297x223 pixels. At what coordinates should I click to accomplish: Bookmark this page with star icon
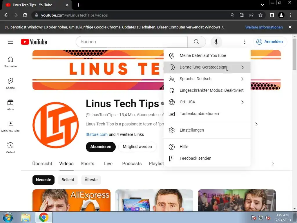click(260, 15)
